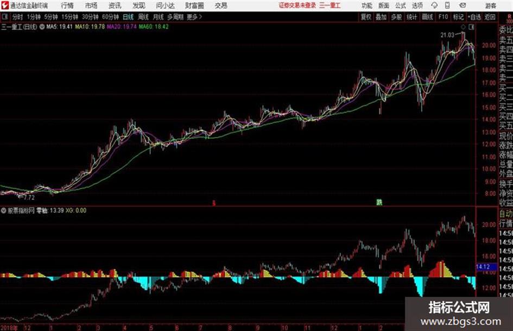
Task: Click the 游客 user label
Action: (x=490, y=5)
